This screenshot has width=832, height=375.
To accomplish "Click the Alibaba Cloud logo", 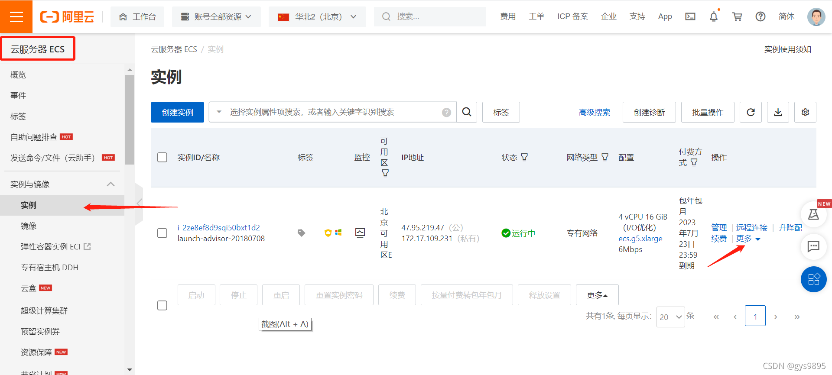I will click(67, 16).
